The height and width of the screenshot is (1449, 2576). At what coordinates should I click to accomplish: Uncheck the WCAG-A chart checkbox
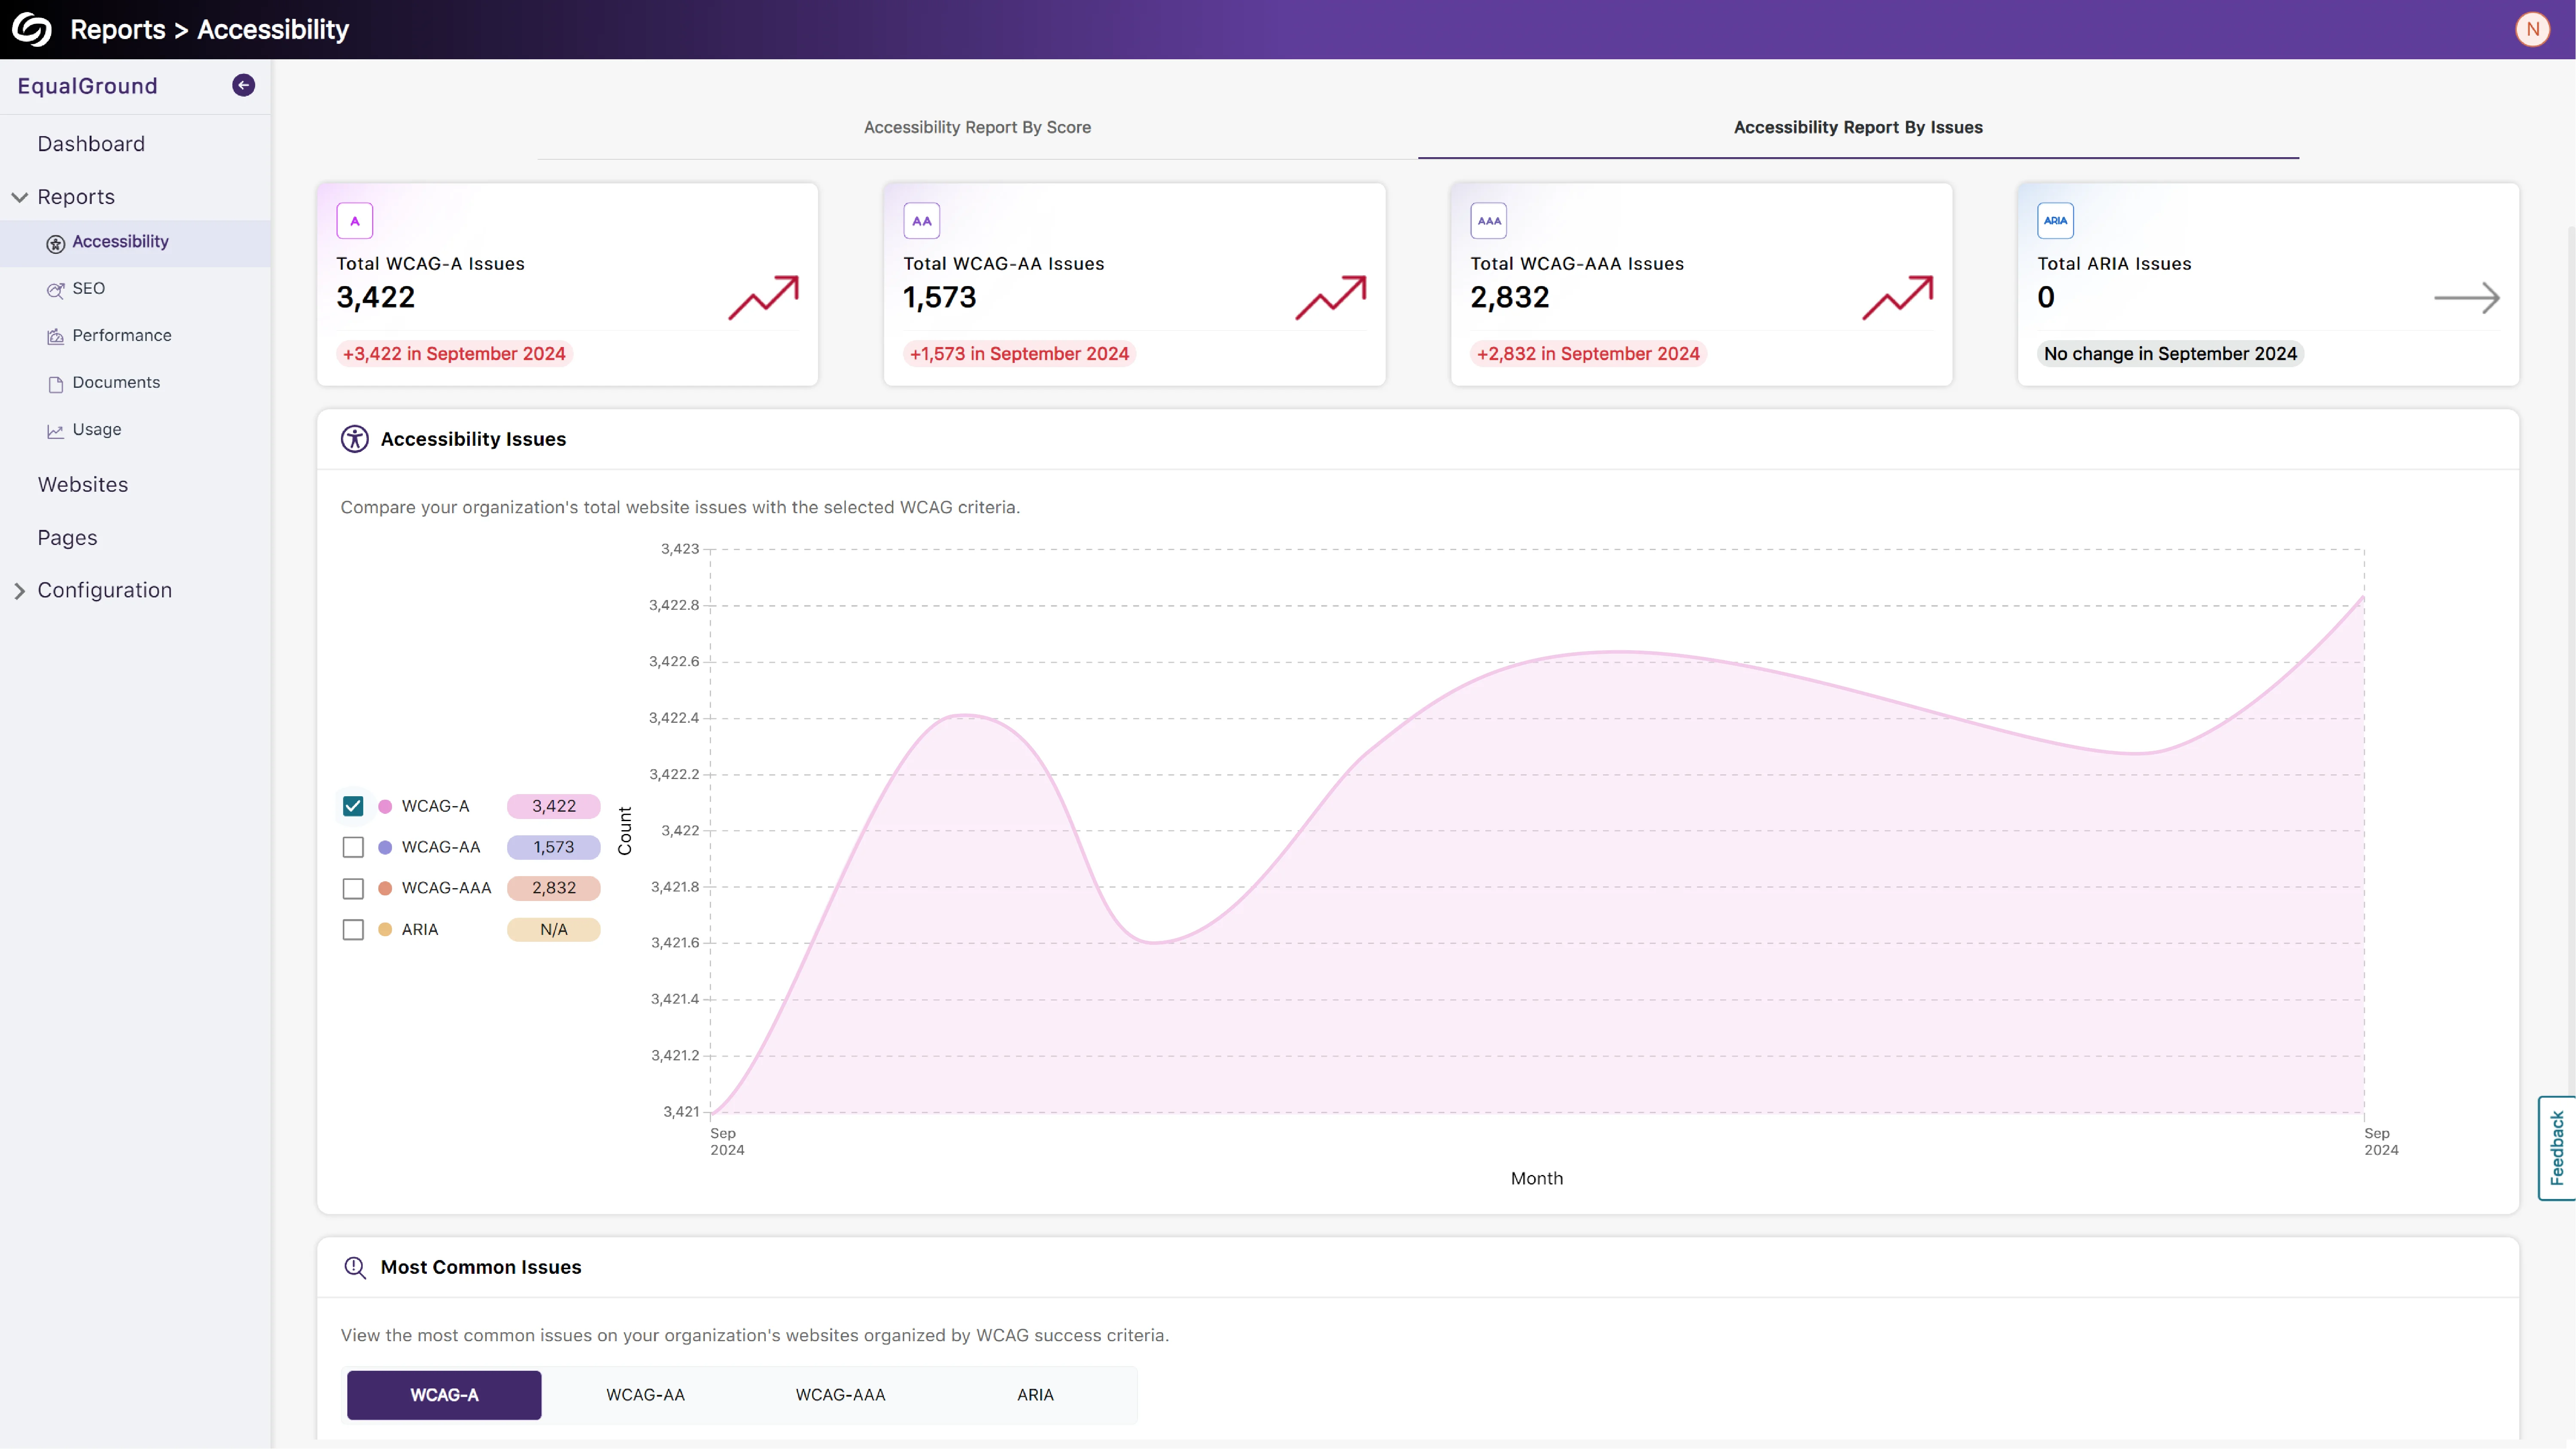[353, 806]
